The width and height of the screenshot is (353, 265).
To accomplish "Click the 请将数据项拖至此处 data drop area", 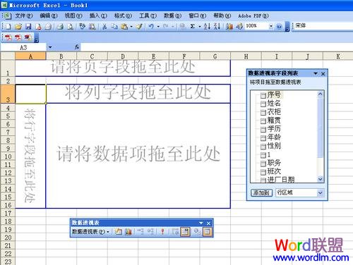I will click(x=138, y=156).
